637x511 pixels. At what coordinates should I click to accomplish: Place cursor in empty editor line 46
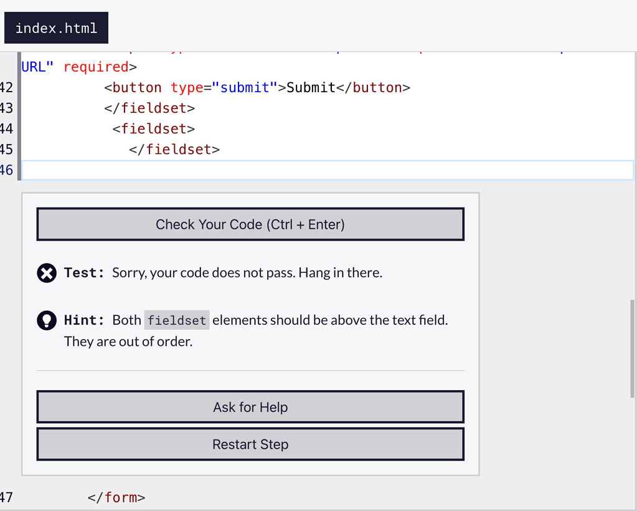[x=311, y=170]
